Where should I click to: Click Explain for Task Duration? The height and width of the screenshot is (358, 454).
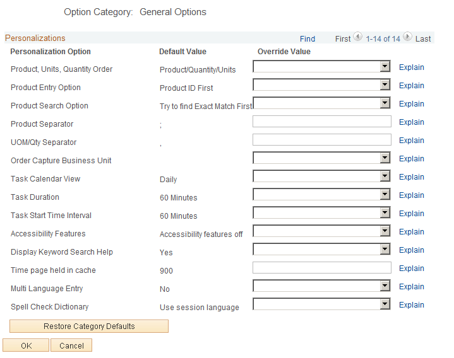pos(412,195)
